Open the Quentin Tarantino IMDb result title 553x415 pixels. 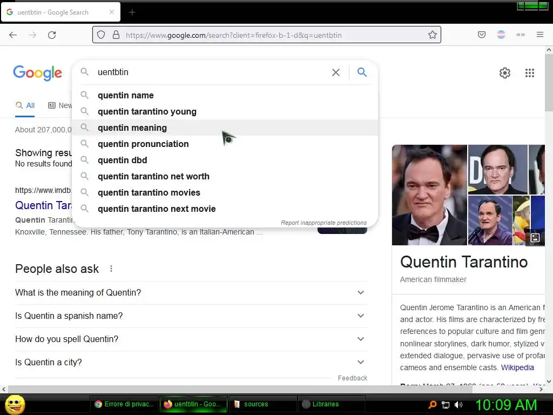tap(43, 205)
